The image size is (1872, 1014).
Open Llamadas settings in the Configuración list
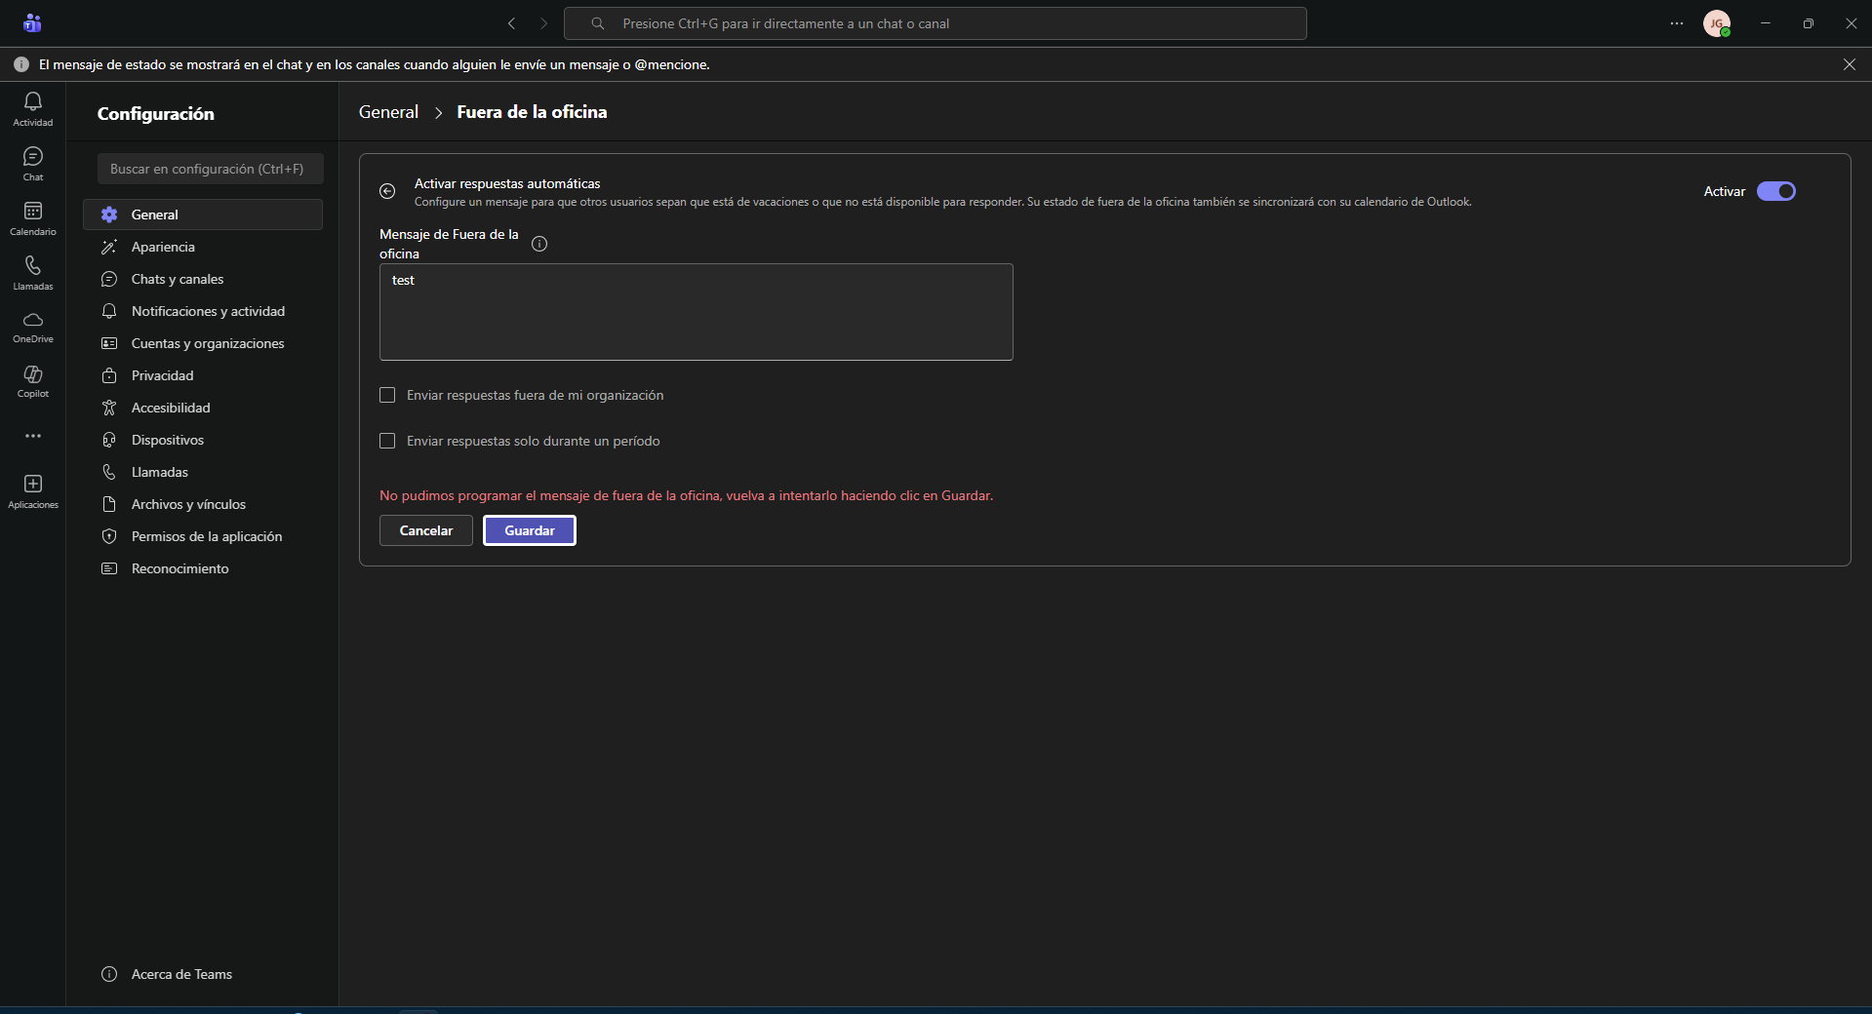tap(203, 472)
